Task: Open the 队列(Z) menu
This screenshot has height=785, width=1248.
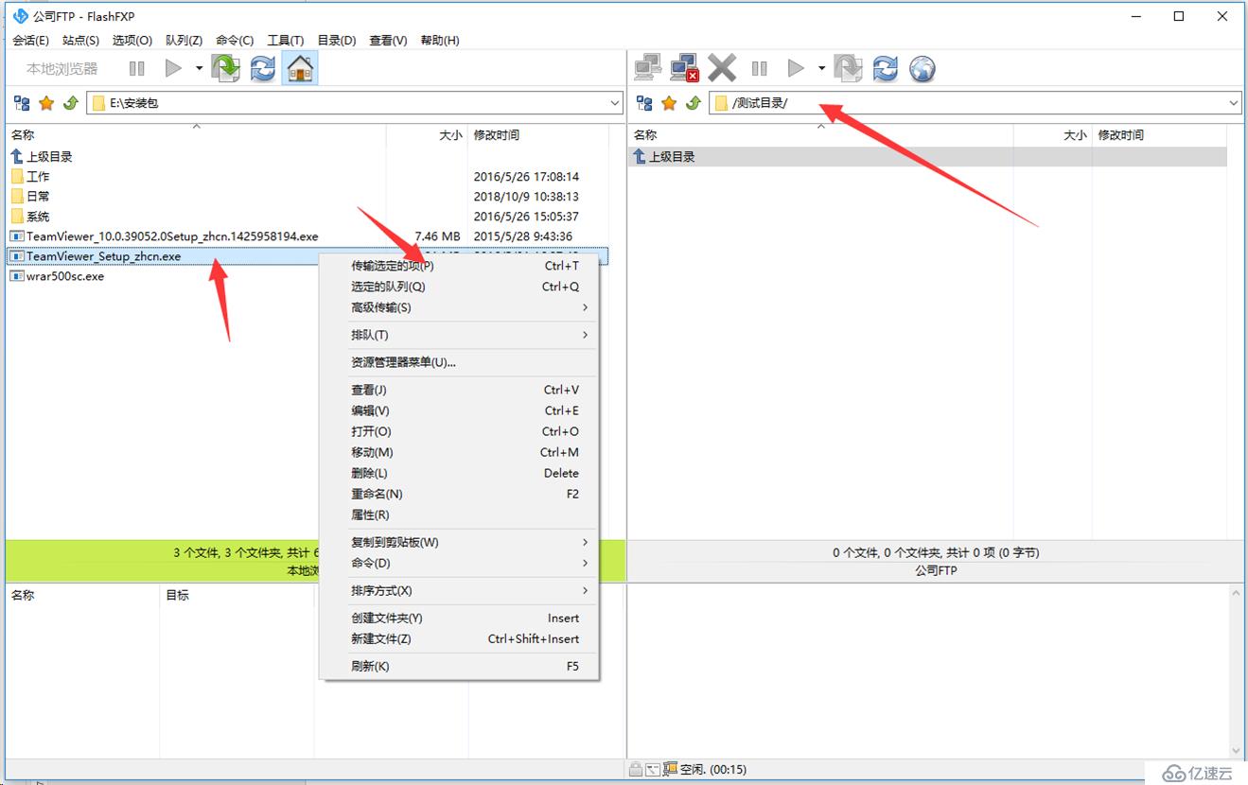Action: coord(184,40)
